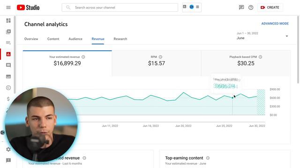Click the blue extension icon beside search
This screenshot has height=168, width=300.
pyautogui.click(x=192, y=7)
